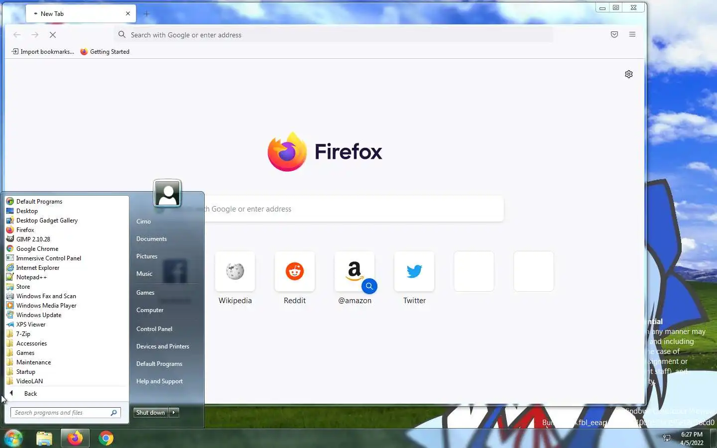Open Music from Start menu right pane
The image size is (717, 448).
(x=144, y=274)
